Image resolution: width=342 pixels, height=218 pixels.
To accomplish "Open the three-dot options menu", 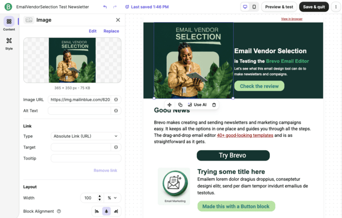I will coord(336,7).
